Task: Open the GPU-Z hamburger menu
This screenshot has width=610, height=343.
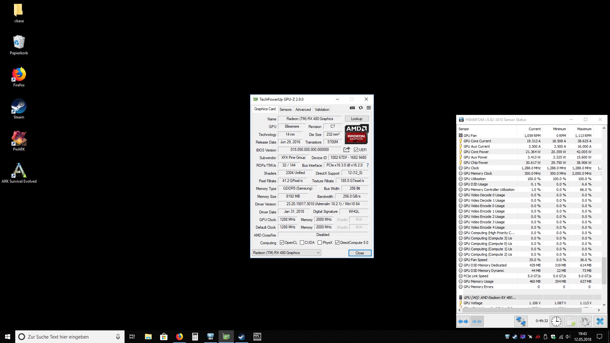Action: coord(369,108)
